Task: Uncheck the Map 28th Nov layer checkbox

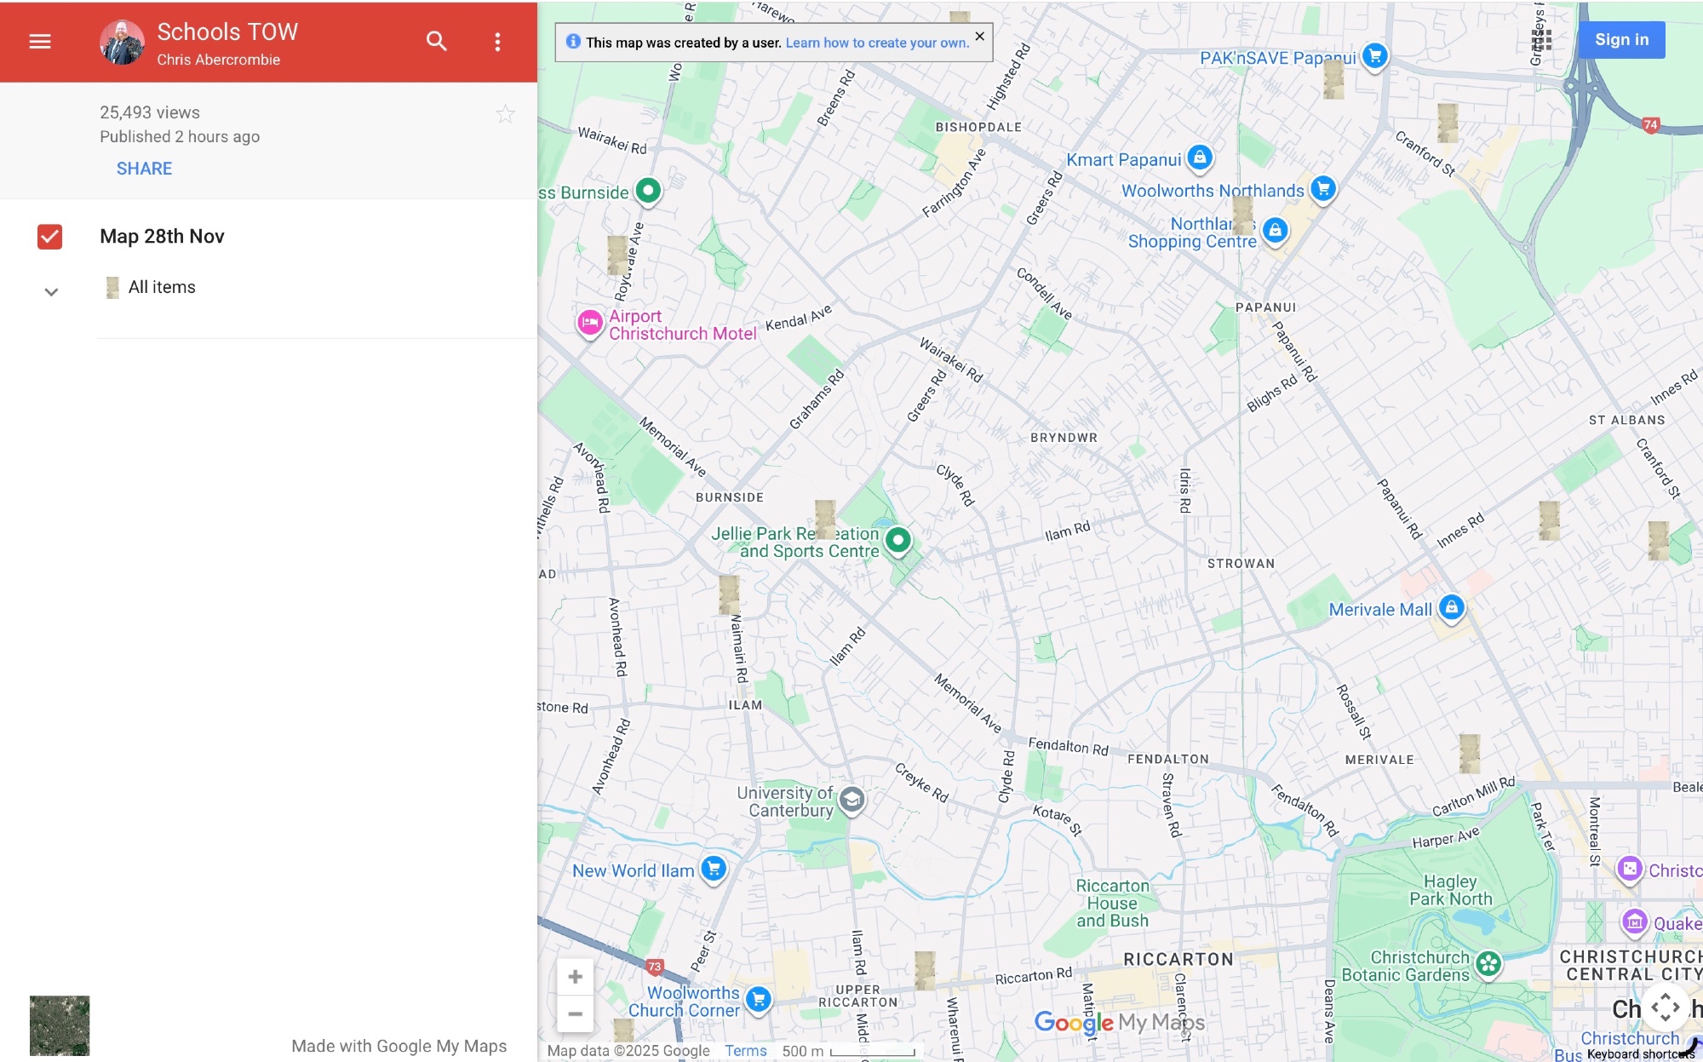Action: [50, 237]
